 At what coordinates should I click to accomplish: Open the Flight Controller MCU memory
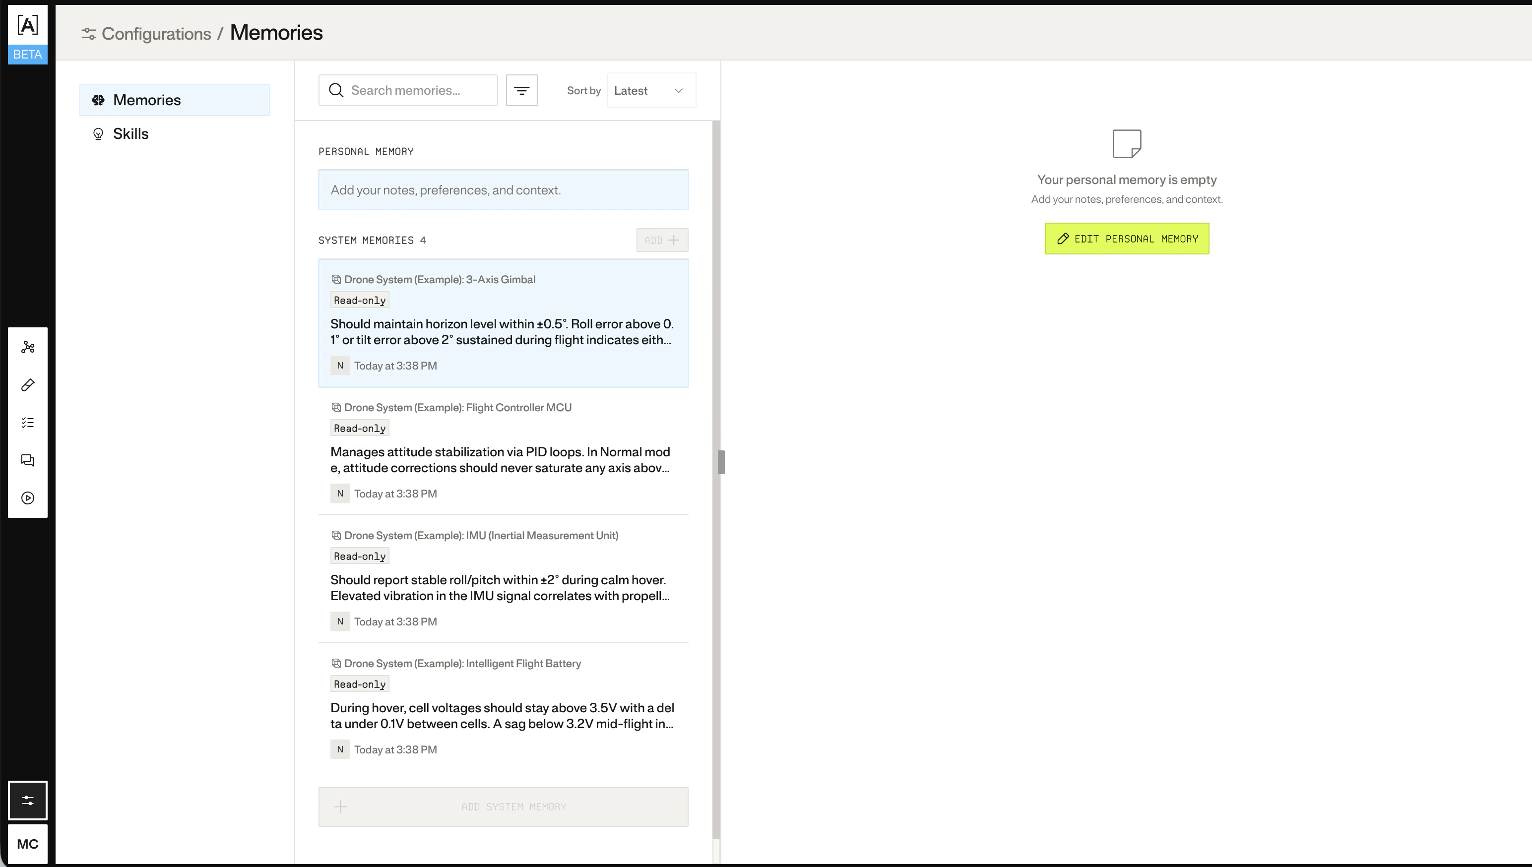click(503, 451)
